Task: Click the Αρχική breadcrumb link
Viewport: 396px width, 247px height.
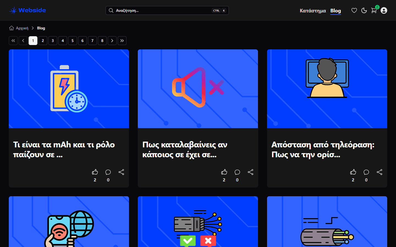Action: click(x=22, y=28)
